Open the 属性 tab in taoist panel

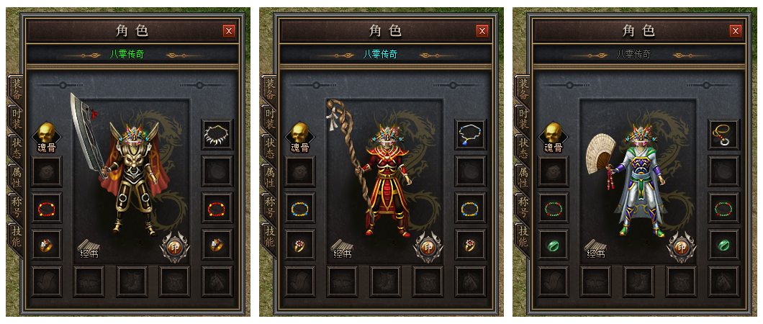click(x=523, y=178)
